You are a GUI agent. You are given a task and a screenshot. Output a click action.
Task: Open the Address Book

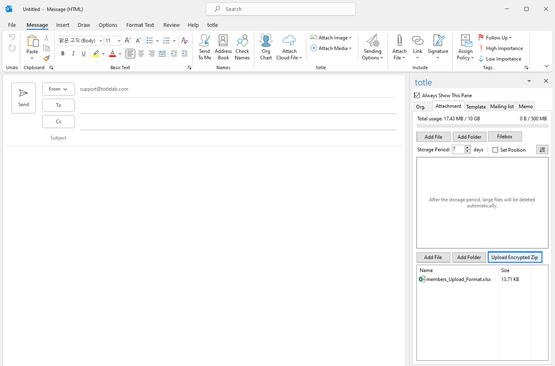point(223,47)
